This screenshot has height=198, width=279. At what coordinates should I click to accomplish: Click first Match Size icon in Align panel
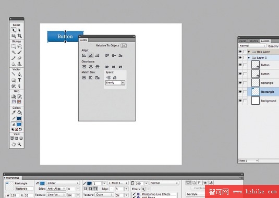[x=84, y=78]
